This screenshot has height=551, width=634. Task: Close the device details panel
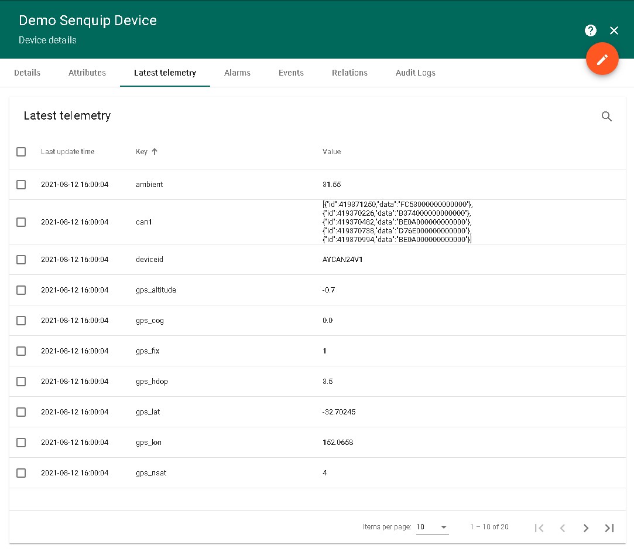614,30
